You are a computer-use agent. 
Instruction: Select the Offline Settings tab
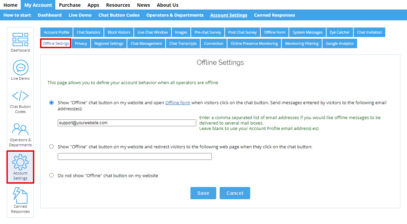point(55,43)
